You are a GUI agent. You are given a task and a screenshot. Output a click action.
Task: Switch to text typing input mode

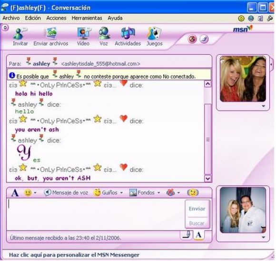199,235
